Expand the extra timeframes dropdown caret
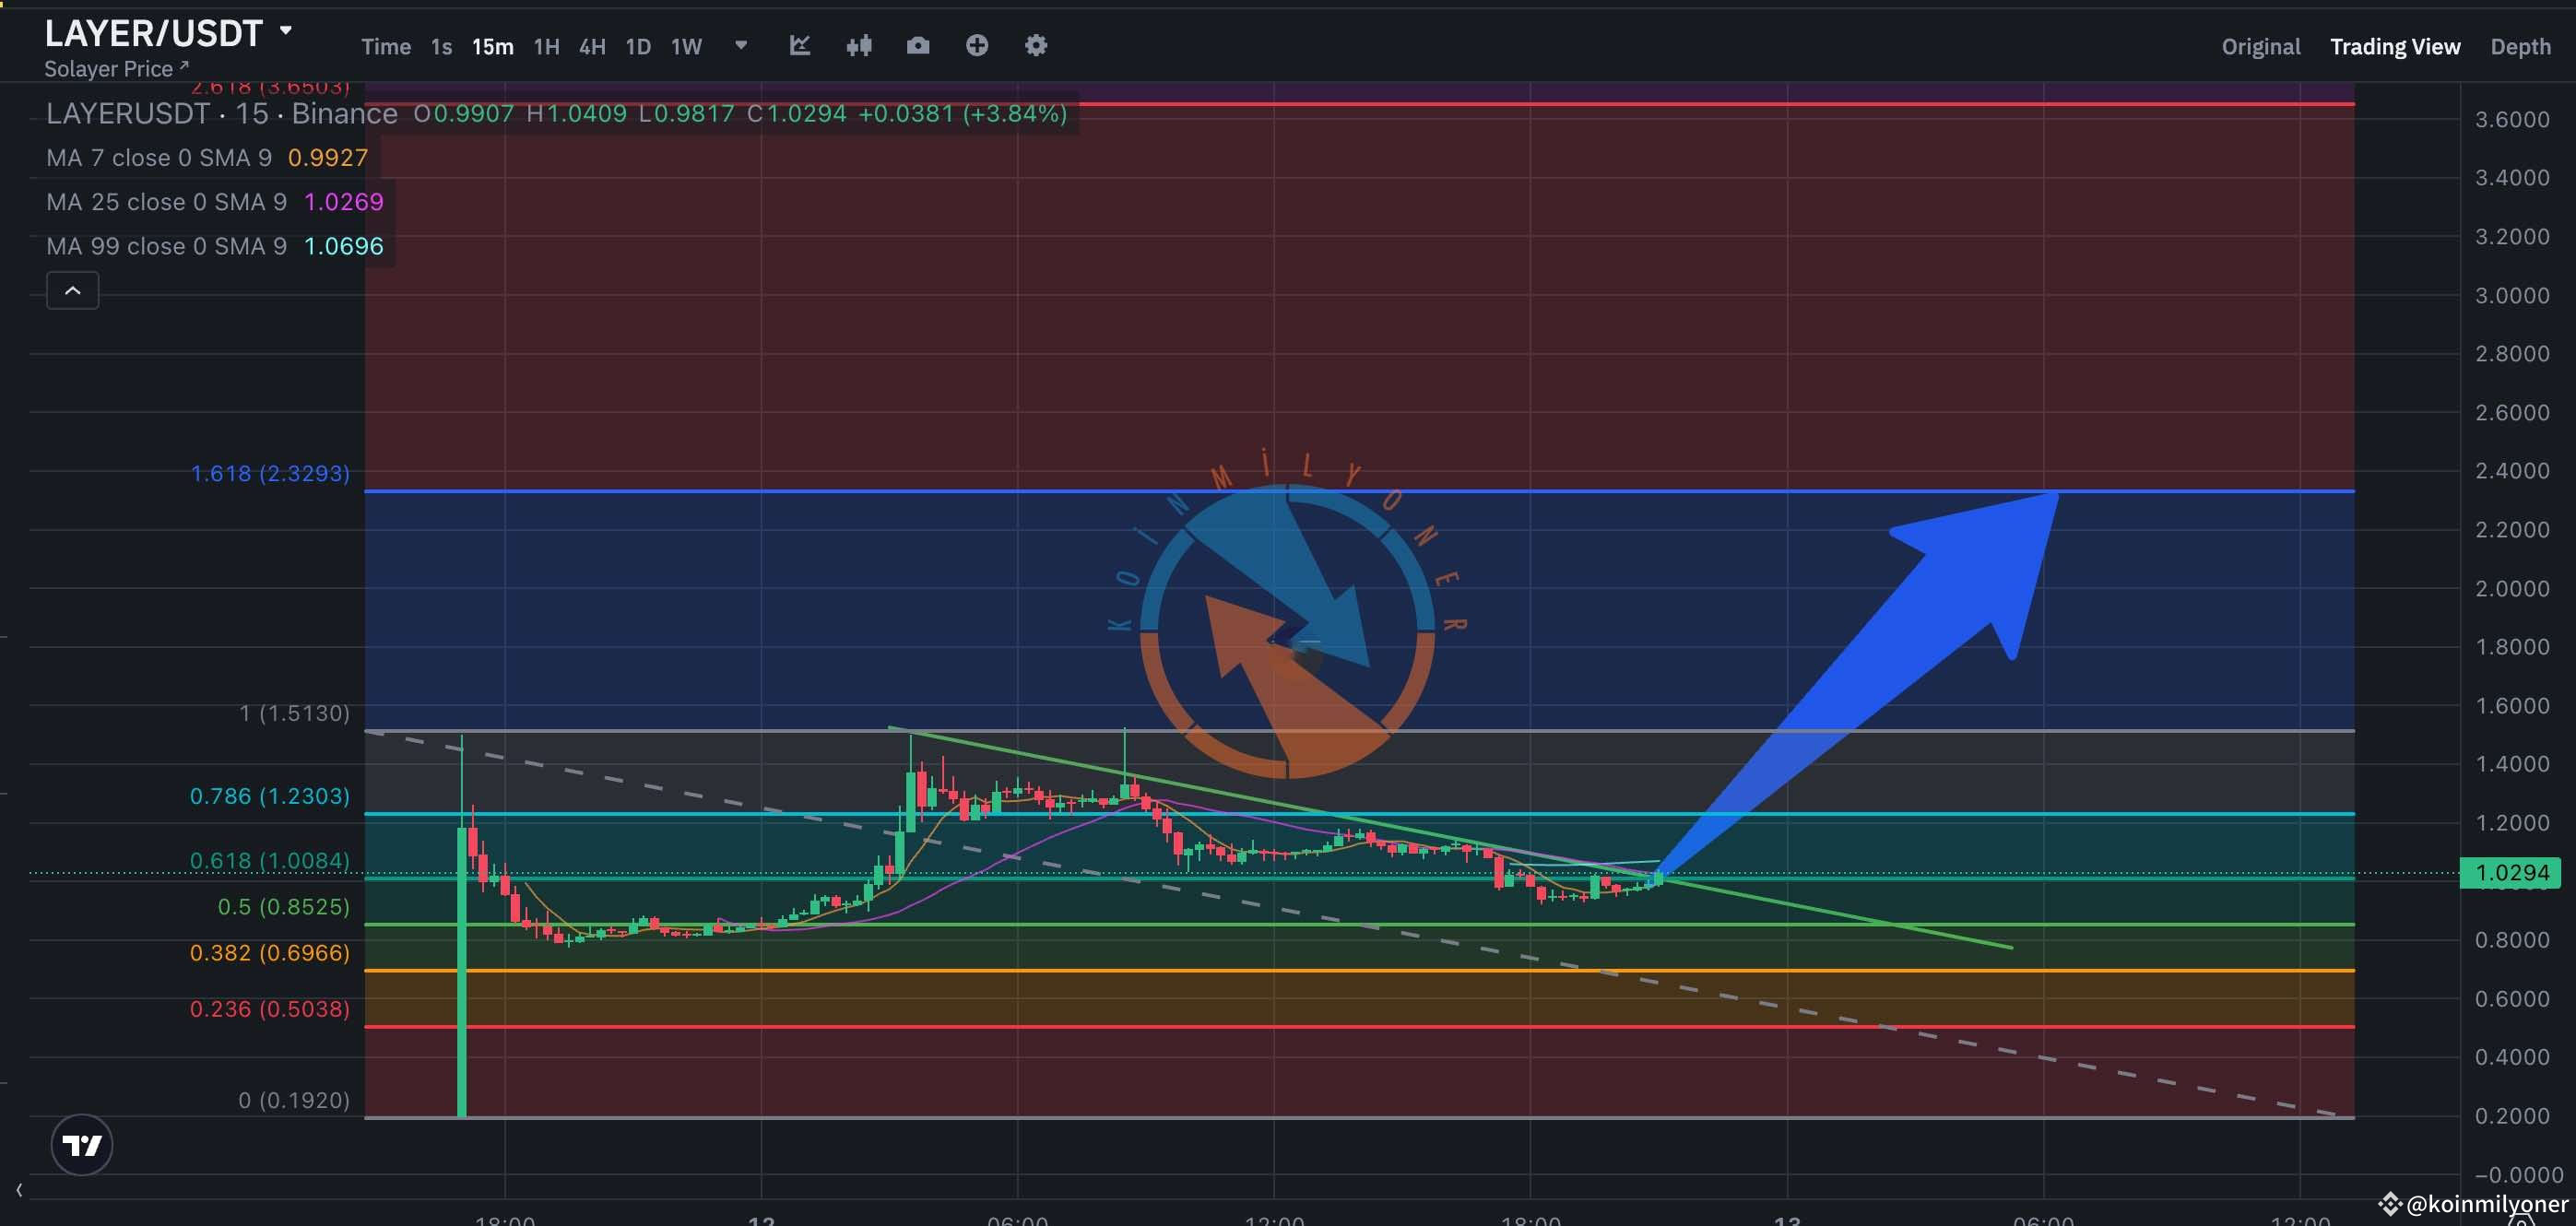2576x1226 pixels. [741, 46]
